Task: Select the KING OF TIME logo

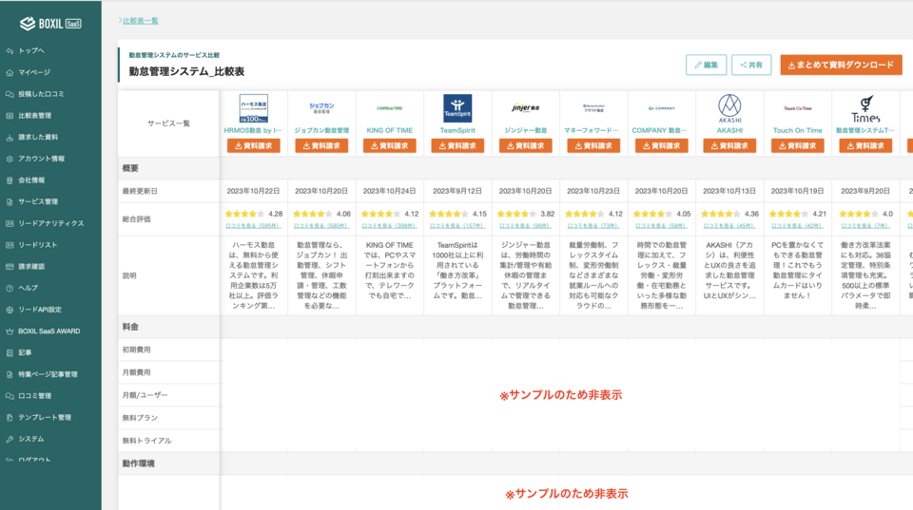Action: (x=389, y=108)
